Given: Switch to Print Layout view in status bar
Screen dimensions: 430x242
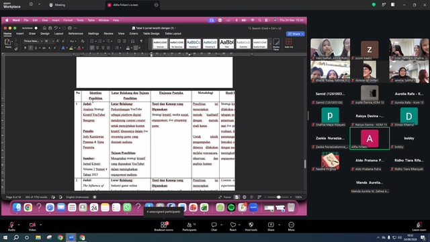Looking at the screenshot, I should (236, 197).
